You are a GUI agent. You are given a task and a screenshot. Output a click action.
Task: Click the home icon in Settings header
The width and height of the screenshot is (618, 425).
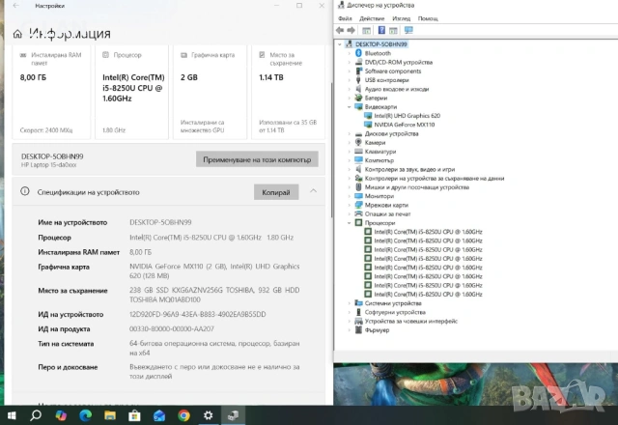coord(17,35)
